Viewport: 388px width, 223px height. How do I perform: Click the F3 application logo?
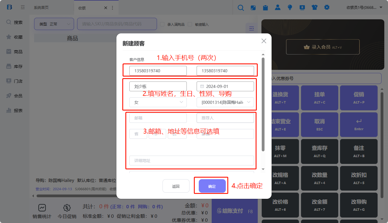tap(10, 7)
